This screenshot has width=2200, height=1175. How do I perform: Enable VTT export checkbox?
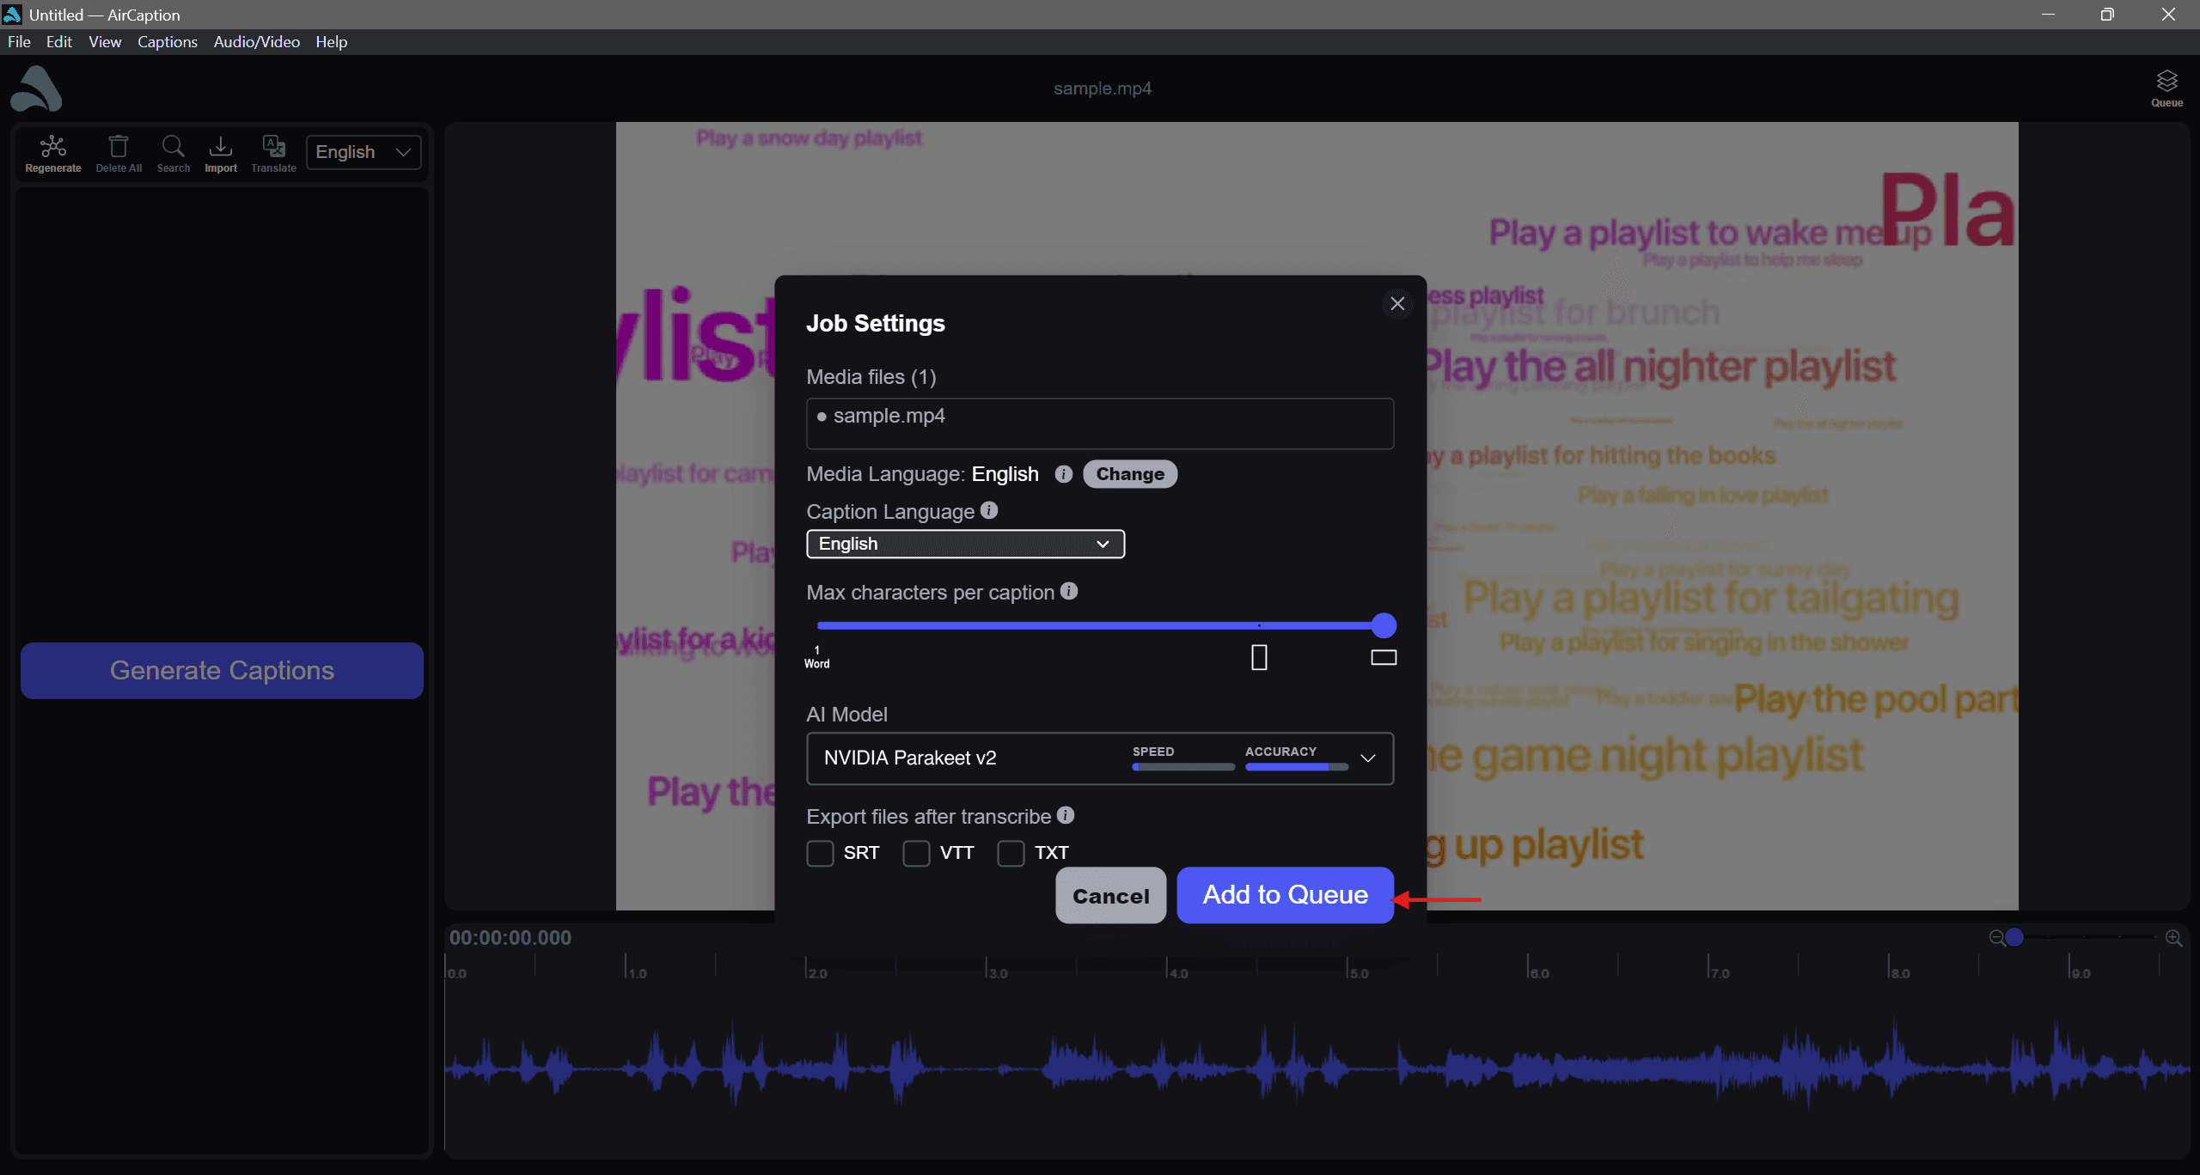coord(916,853)
